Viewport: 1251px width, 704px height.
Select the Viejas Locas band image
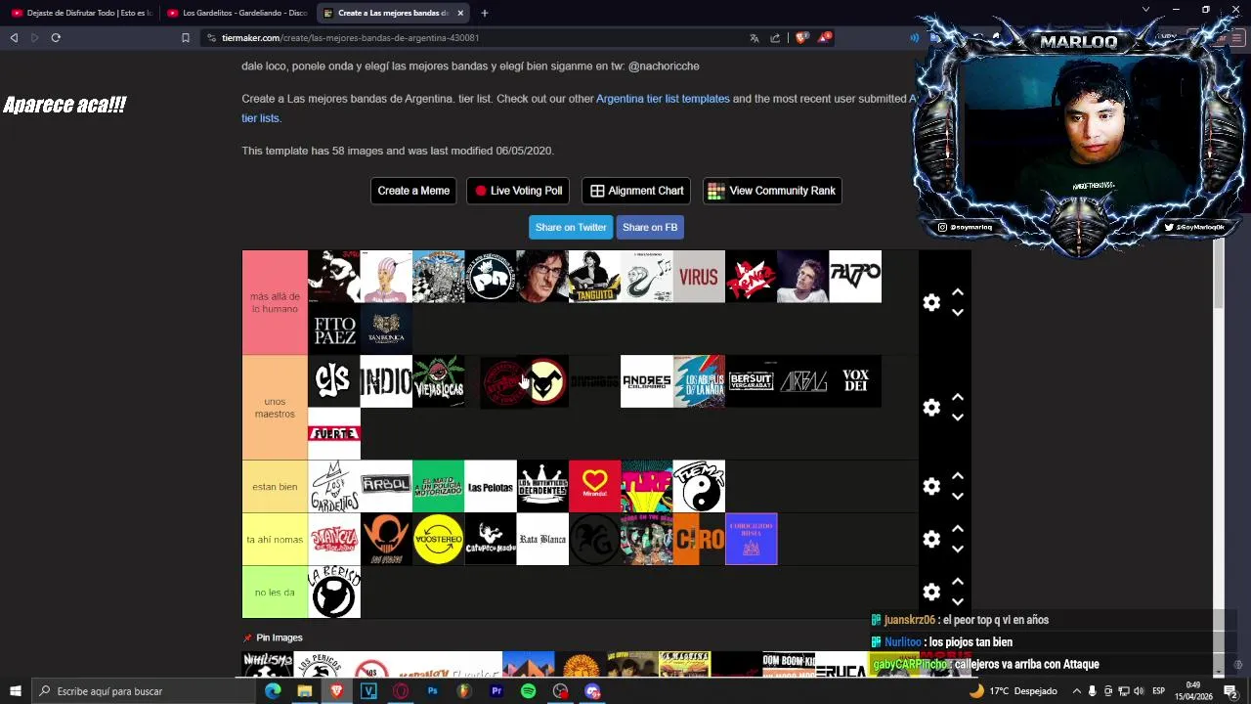pos(438,381)
